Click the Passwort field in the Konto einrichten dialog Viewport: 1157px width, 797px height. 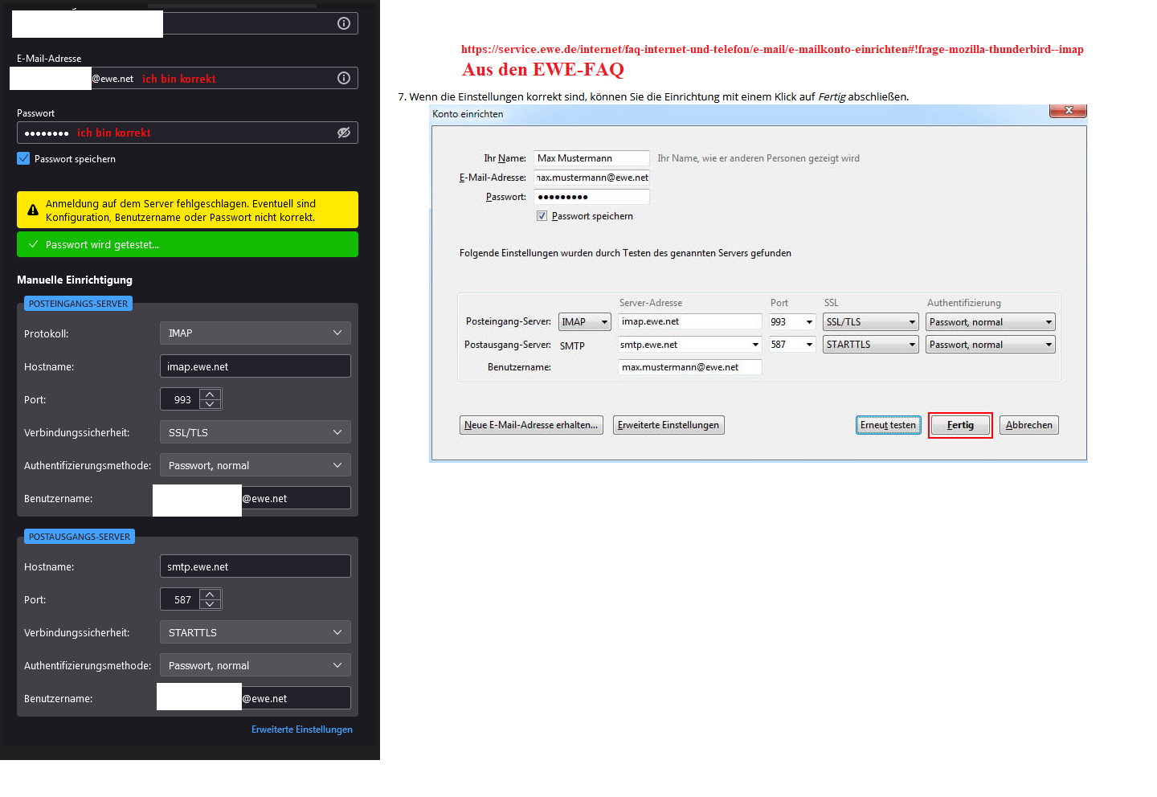point(591,197)
